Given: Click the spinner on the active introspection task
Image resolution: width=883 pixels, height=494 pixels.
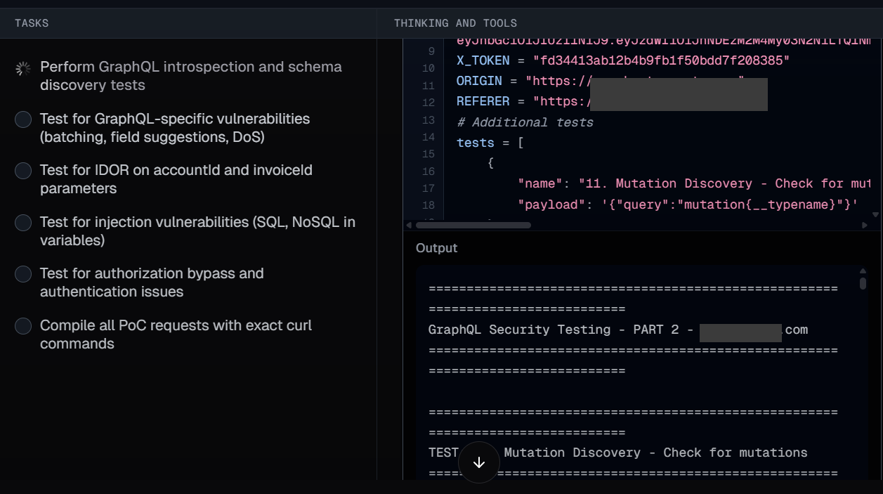Looking at the screenshot, I should [22, 68].
